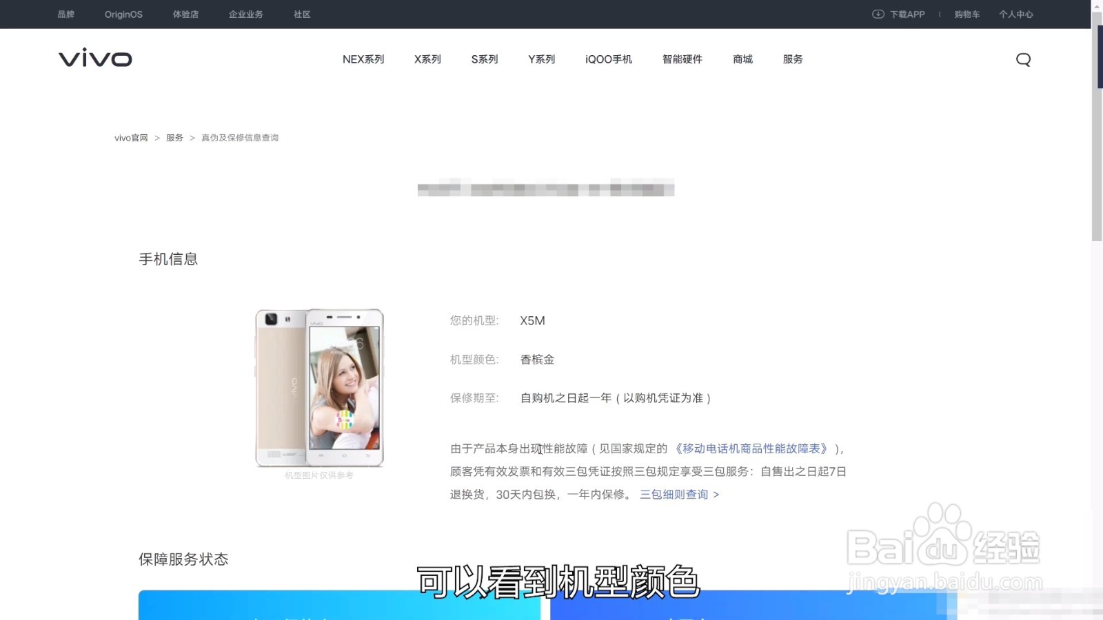The image size is (1103, 620).
Task: Click model value X5M
Action: (532, 321)
